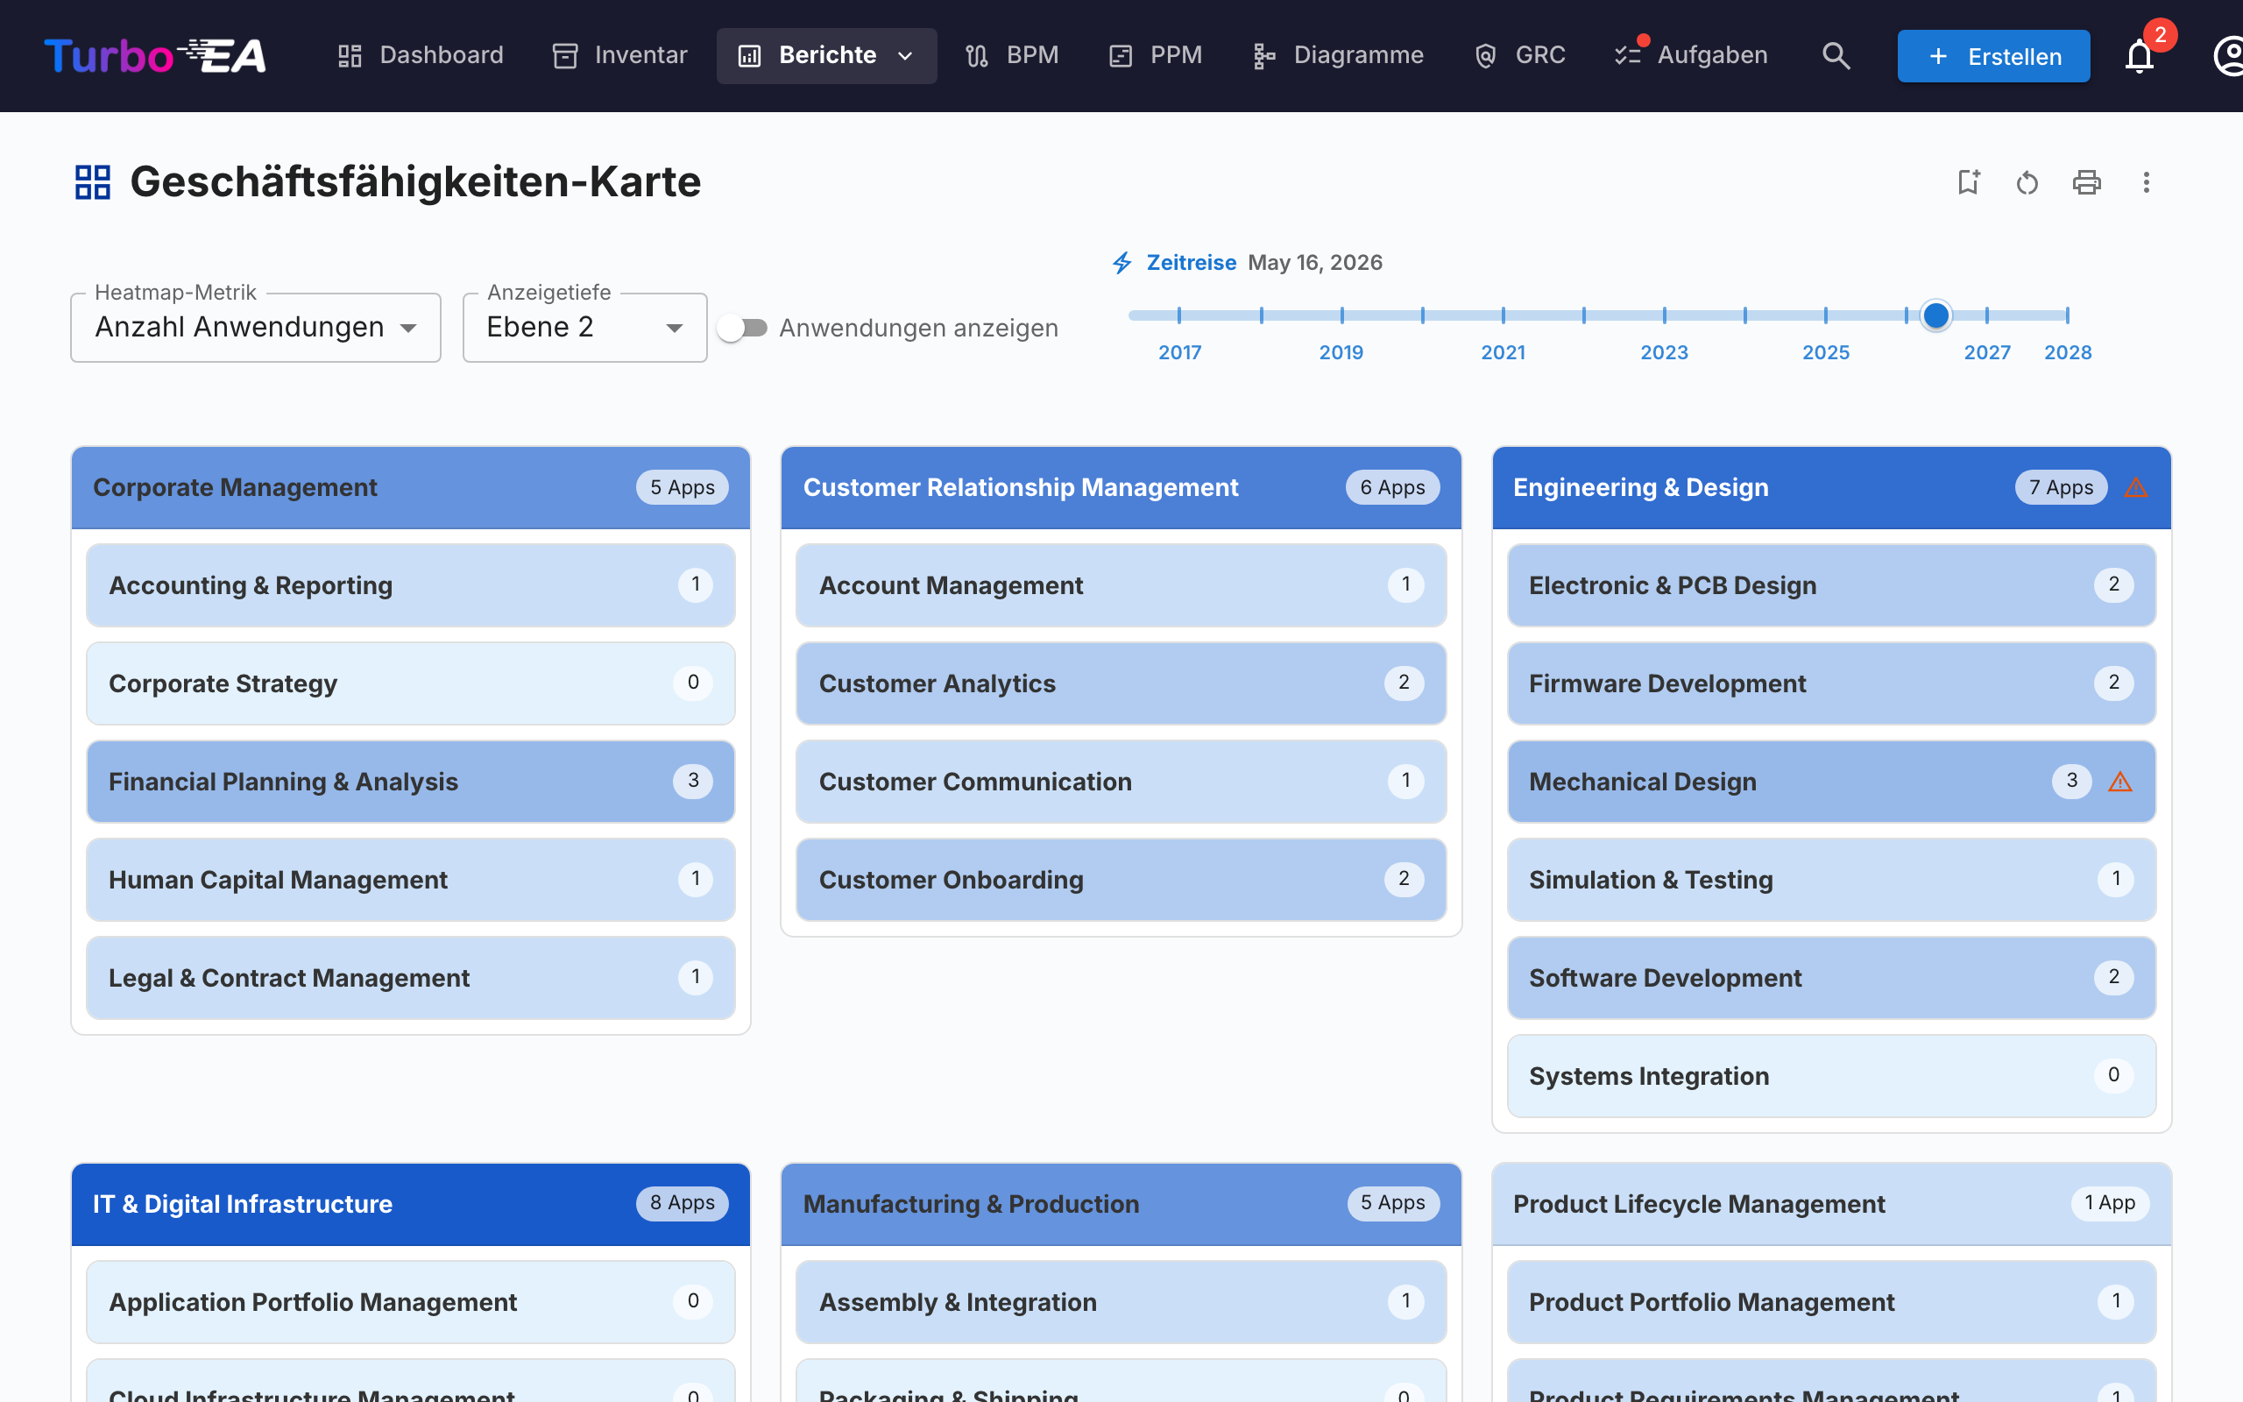Expand the Berichte menu chevron
Image resolution: width=2243 pixels, height=1402 pixels.
pos(906,55)
